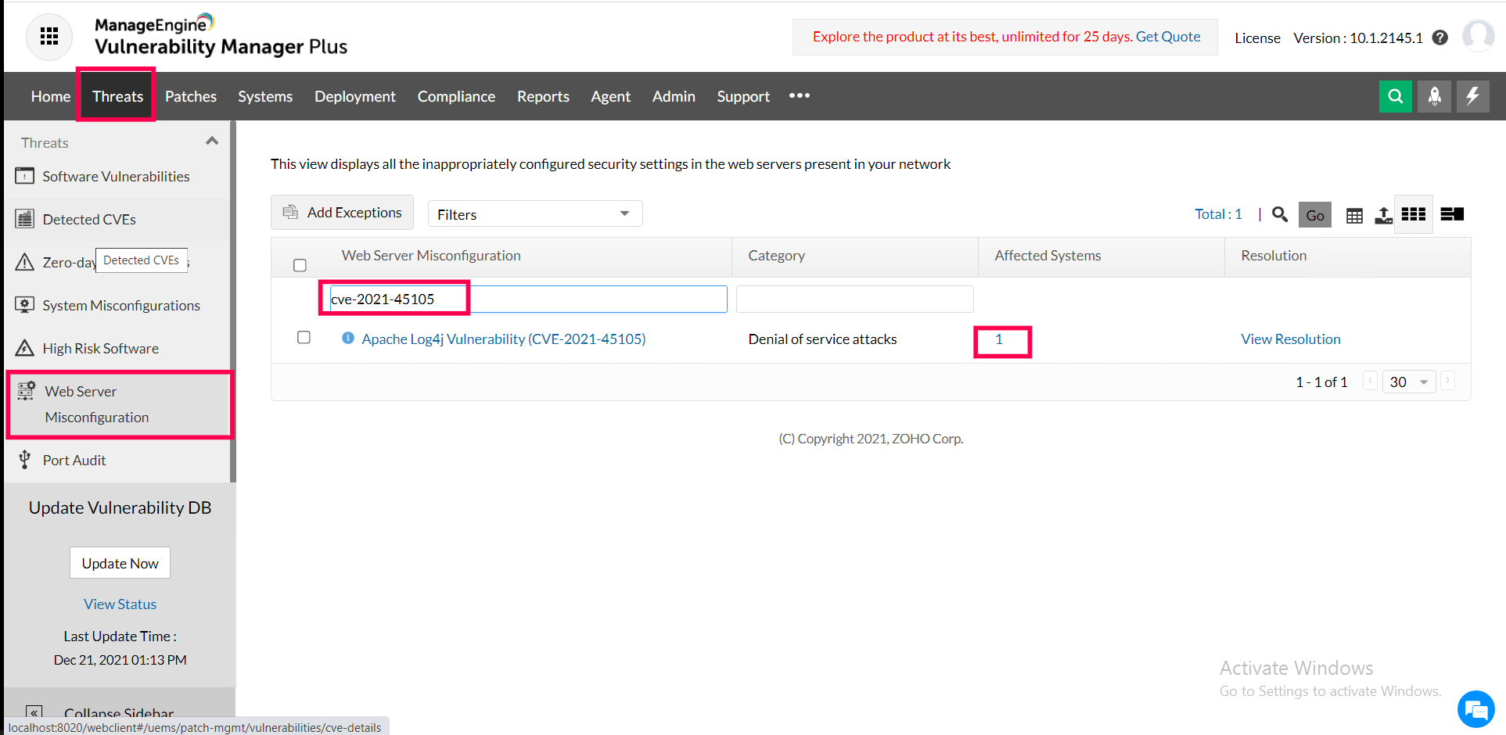This screenshot has width=1506, height=735.
Task: Click the Resolution column header
Action: pyautogui.click(x=1274, y=255)
